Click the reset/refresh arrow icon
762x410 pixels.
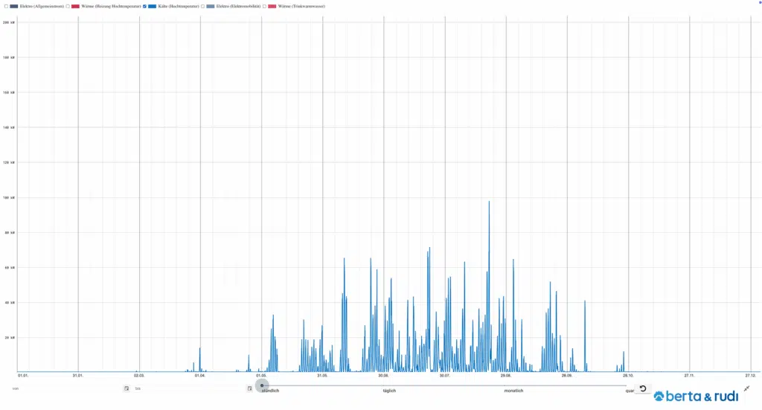click(643, 388)
